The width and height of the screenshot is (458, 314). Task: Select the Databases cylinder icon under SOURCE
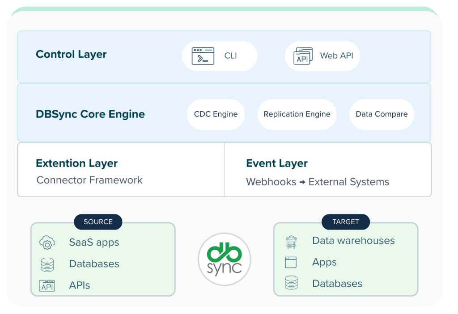[47, 264]
